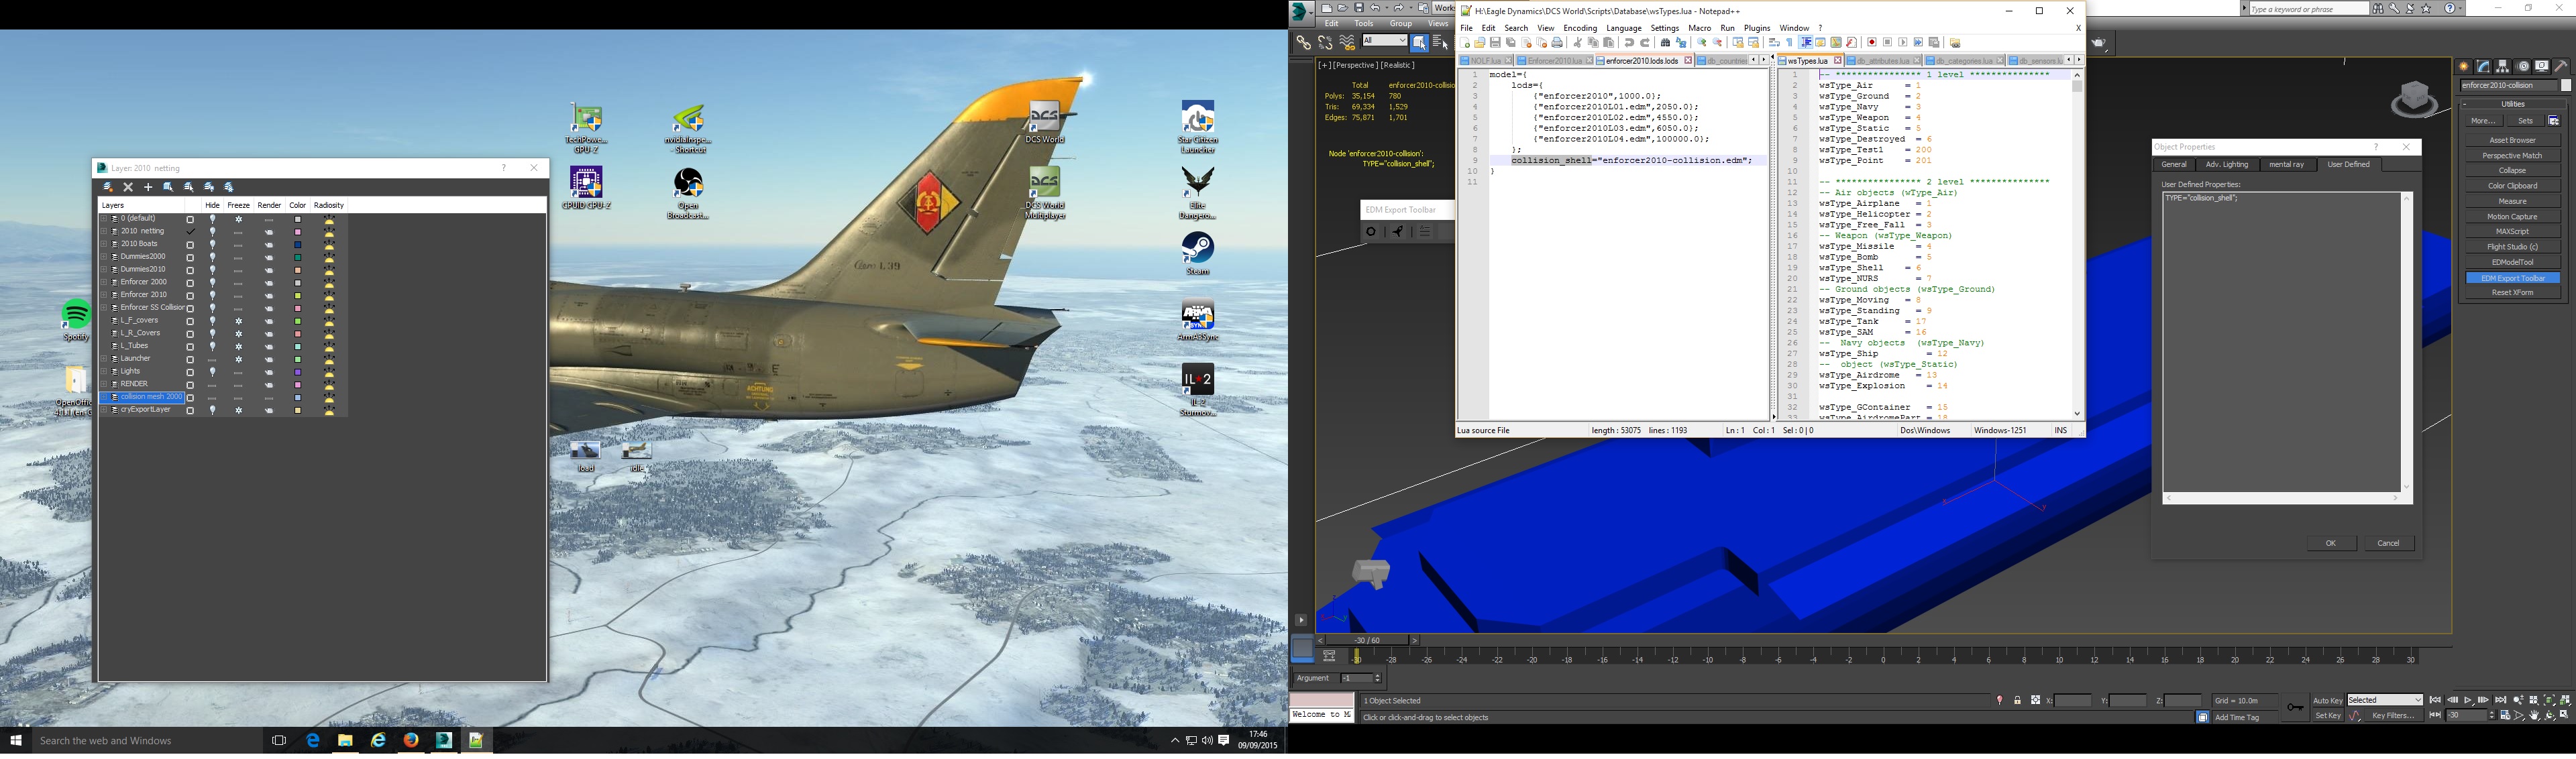Viewport: 2576px width, 759px height.
Task: Toggle hide lightbulb for Enforcer 2010 layer
Action: pos(212,295)
